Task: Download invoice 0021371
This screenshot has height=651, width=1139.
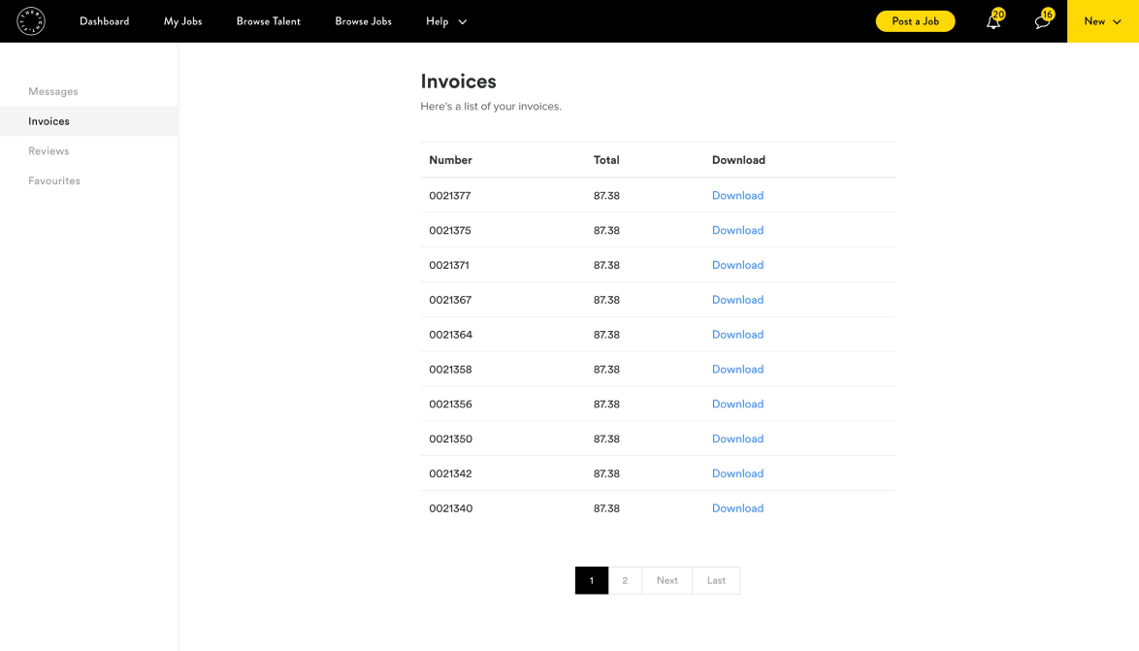Action: click(x=737, y=265)
